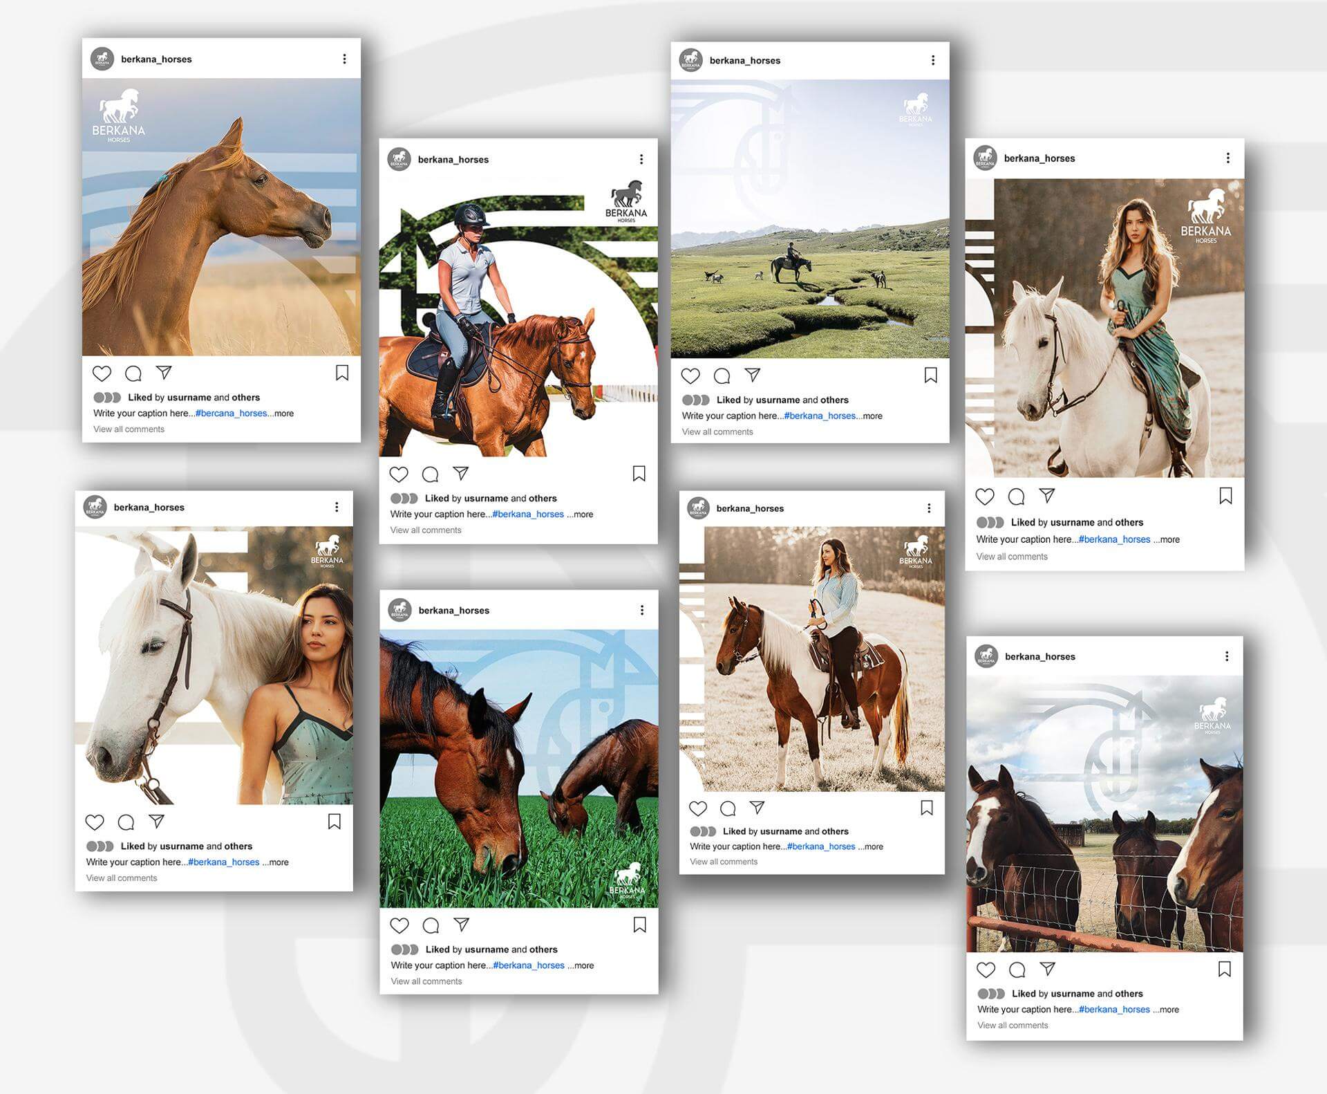The width and height of the screenshot is (1327, 1094).
Task: Open options on white horse head and woman post
Action: [337, 507]
